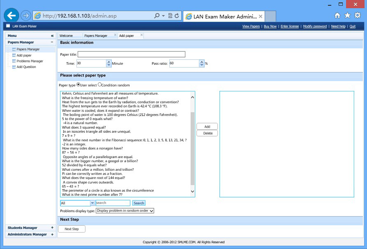Click the Modify password link

point(315,26)
